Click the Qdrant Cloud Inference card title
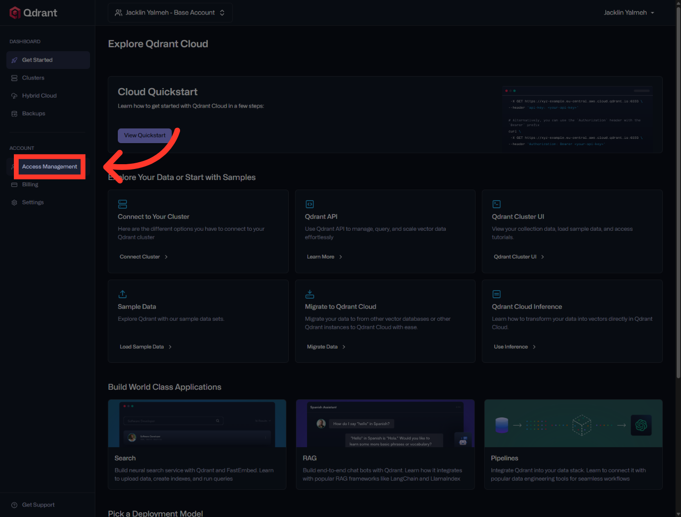 point(527,307)
